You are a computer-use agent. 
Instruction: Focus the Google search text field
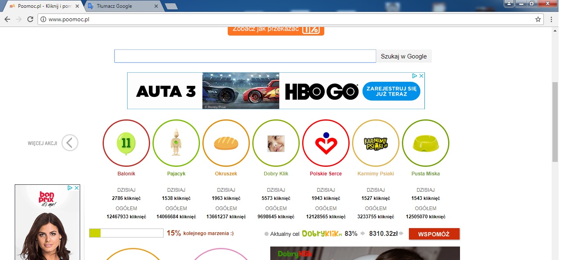click(x=245, y=56)
